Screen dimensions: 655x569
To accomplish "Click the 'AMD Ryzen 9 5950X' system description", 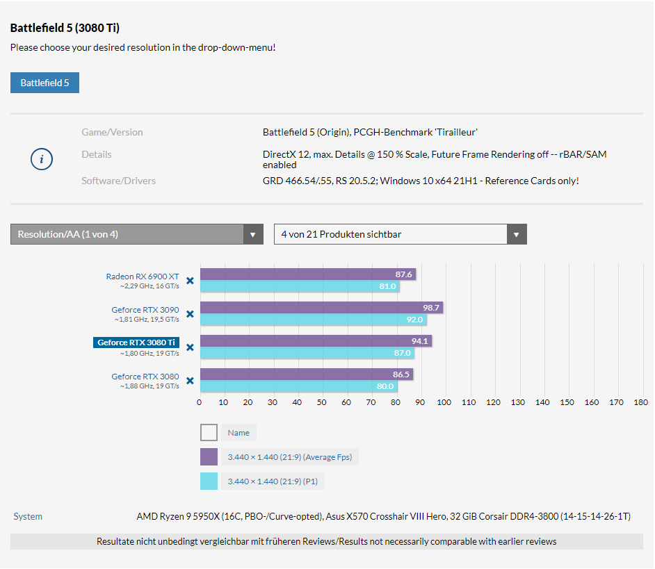I will pyautogui.click(x=384, y=516).
